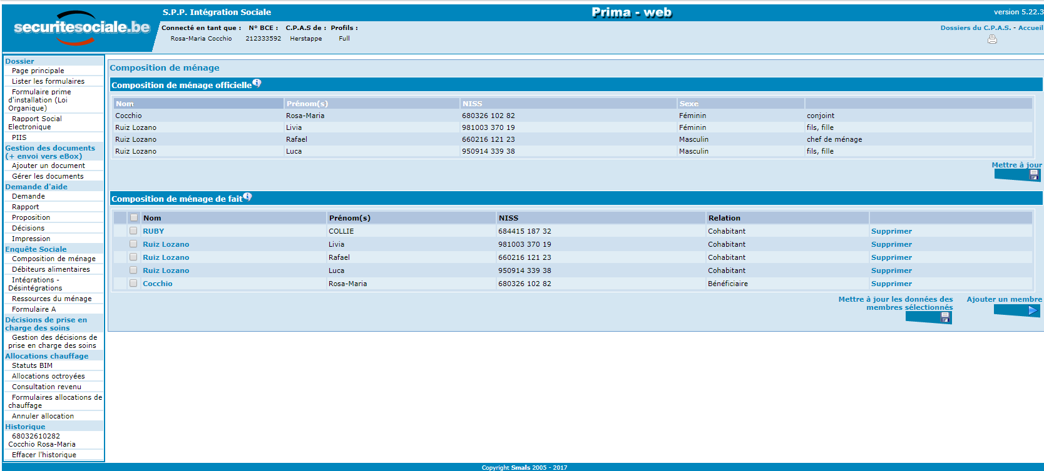The height and width of the screenshot is (471, 1044).
Task: Click the printer icon below Accueil
Action: coord(992,39)
